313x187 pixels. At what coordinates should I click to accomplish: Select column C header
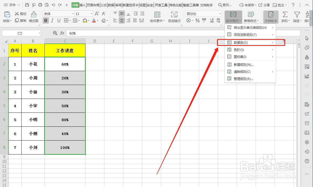pos(65,41)
